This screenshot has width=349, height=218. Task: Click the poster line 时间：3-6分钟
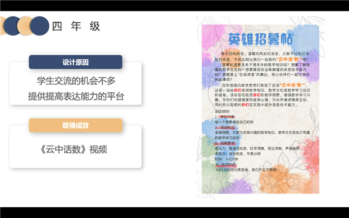click(x=226, y=159)
